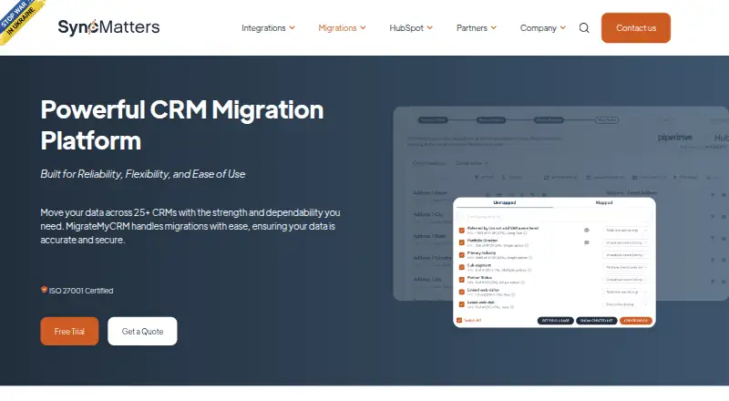This screenshot has height=401, width=729.
Task: Click the last outlined step in migration stepper
Action: (607, 120)
